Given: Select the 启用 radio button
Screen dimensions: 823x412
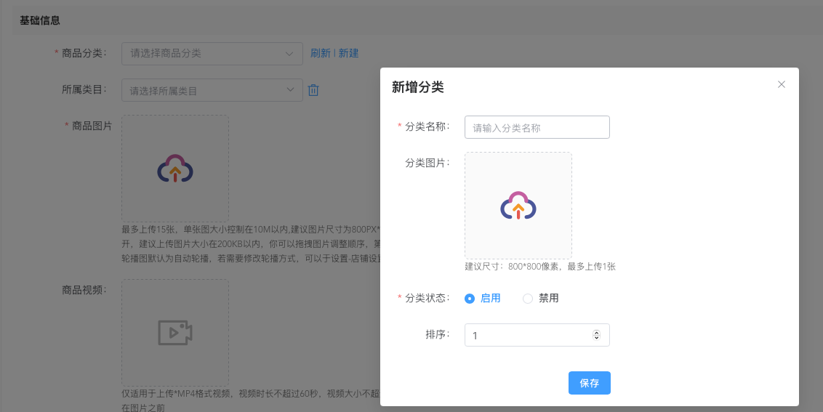Looking at the screenshot, I should coord(470,299).
